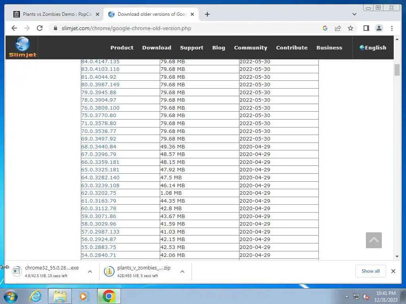Download Chrome version 55.0.2883.75
Image resolution: width=406 pixels, height=304 pixels.
[99, 247]
